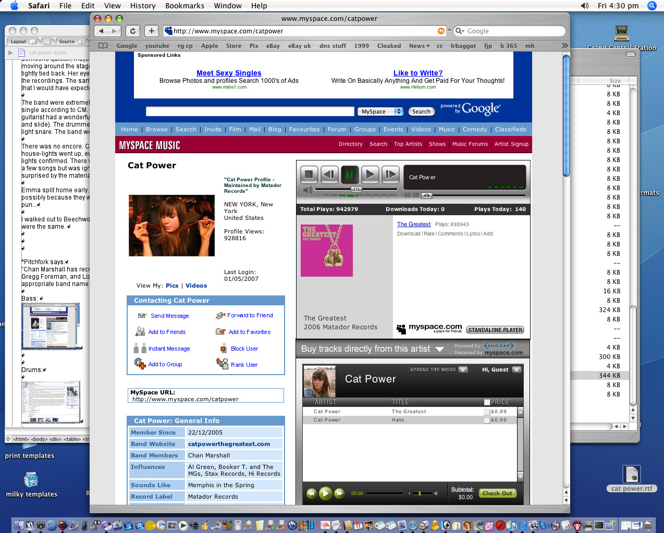Skip to previous track in MySpace player
664x533 pixels.
(x=329, y=174)
